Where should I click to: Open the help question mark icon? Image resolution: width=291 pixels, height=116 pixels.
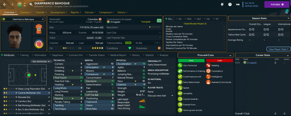pyautogui.click(x=230, y=5)
